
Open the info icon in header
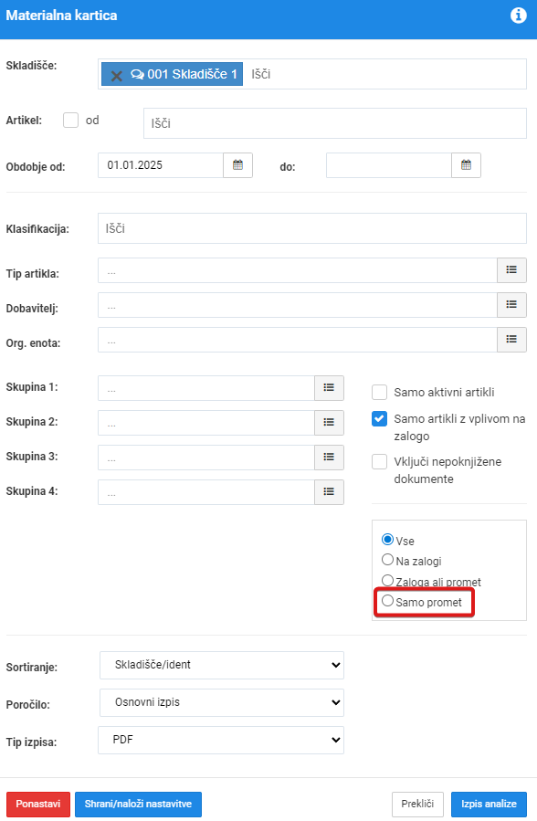pos(518,16)
